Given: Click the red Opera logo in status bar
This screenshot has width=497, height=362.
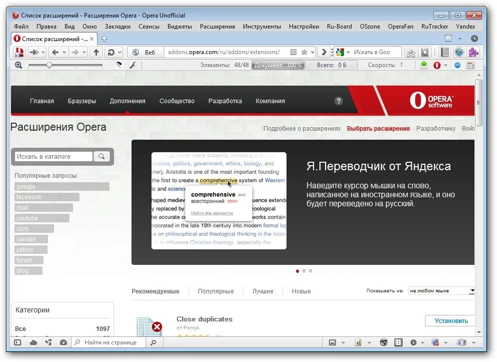Looking at the screenshot, I should 437,64.
